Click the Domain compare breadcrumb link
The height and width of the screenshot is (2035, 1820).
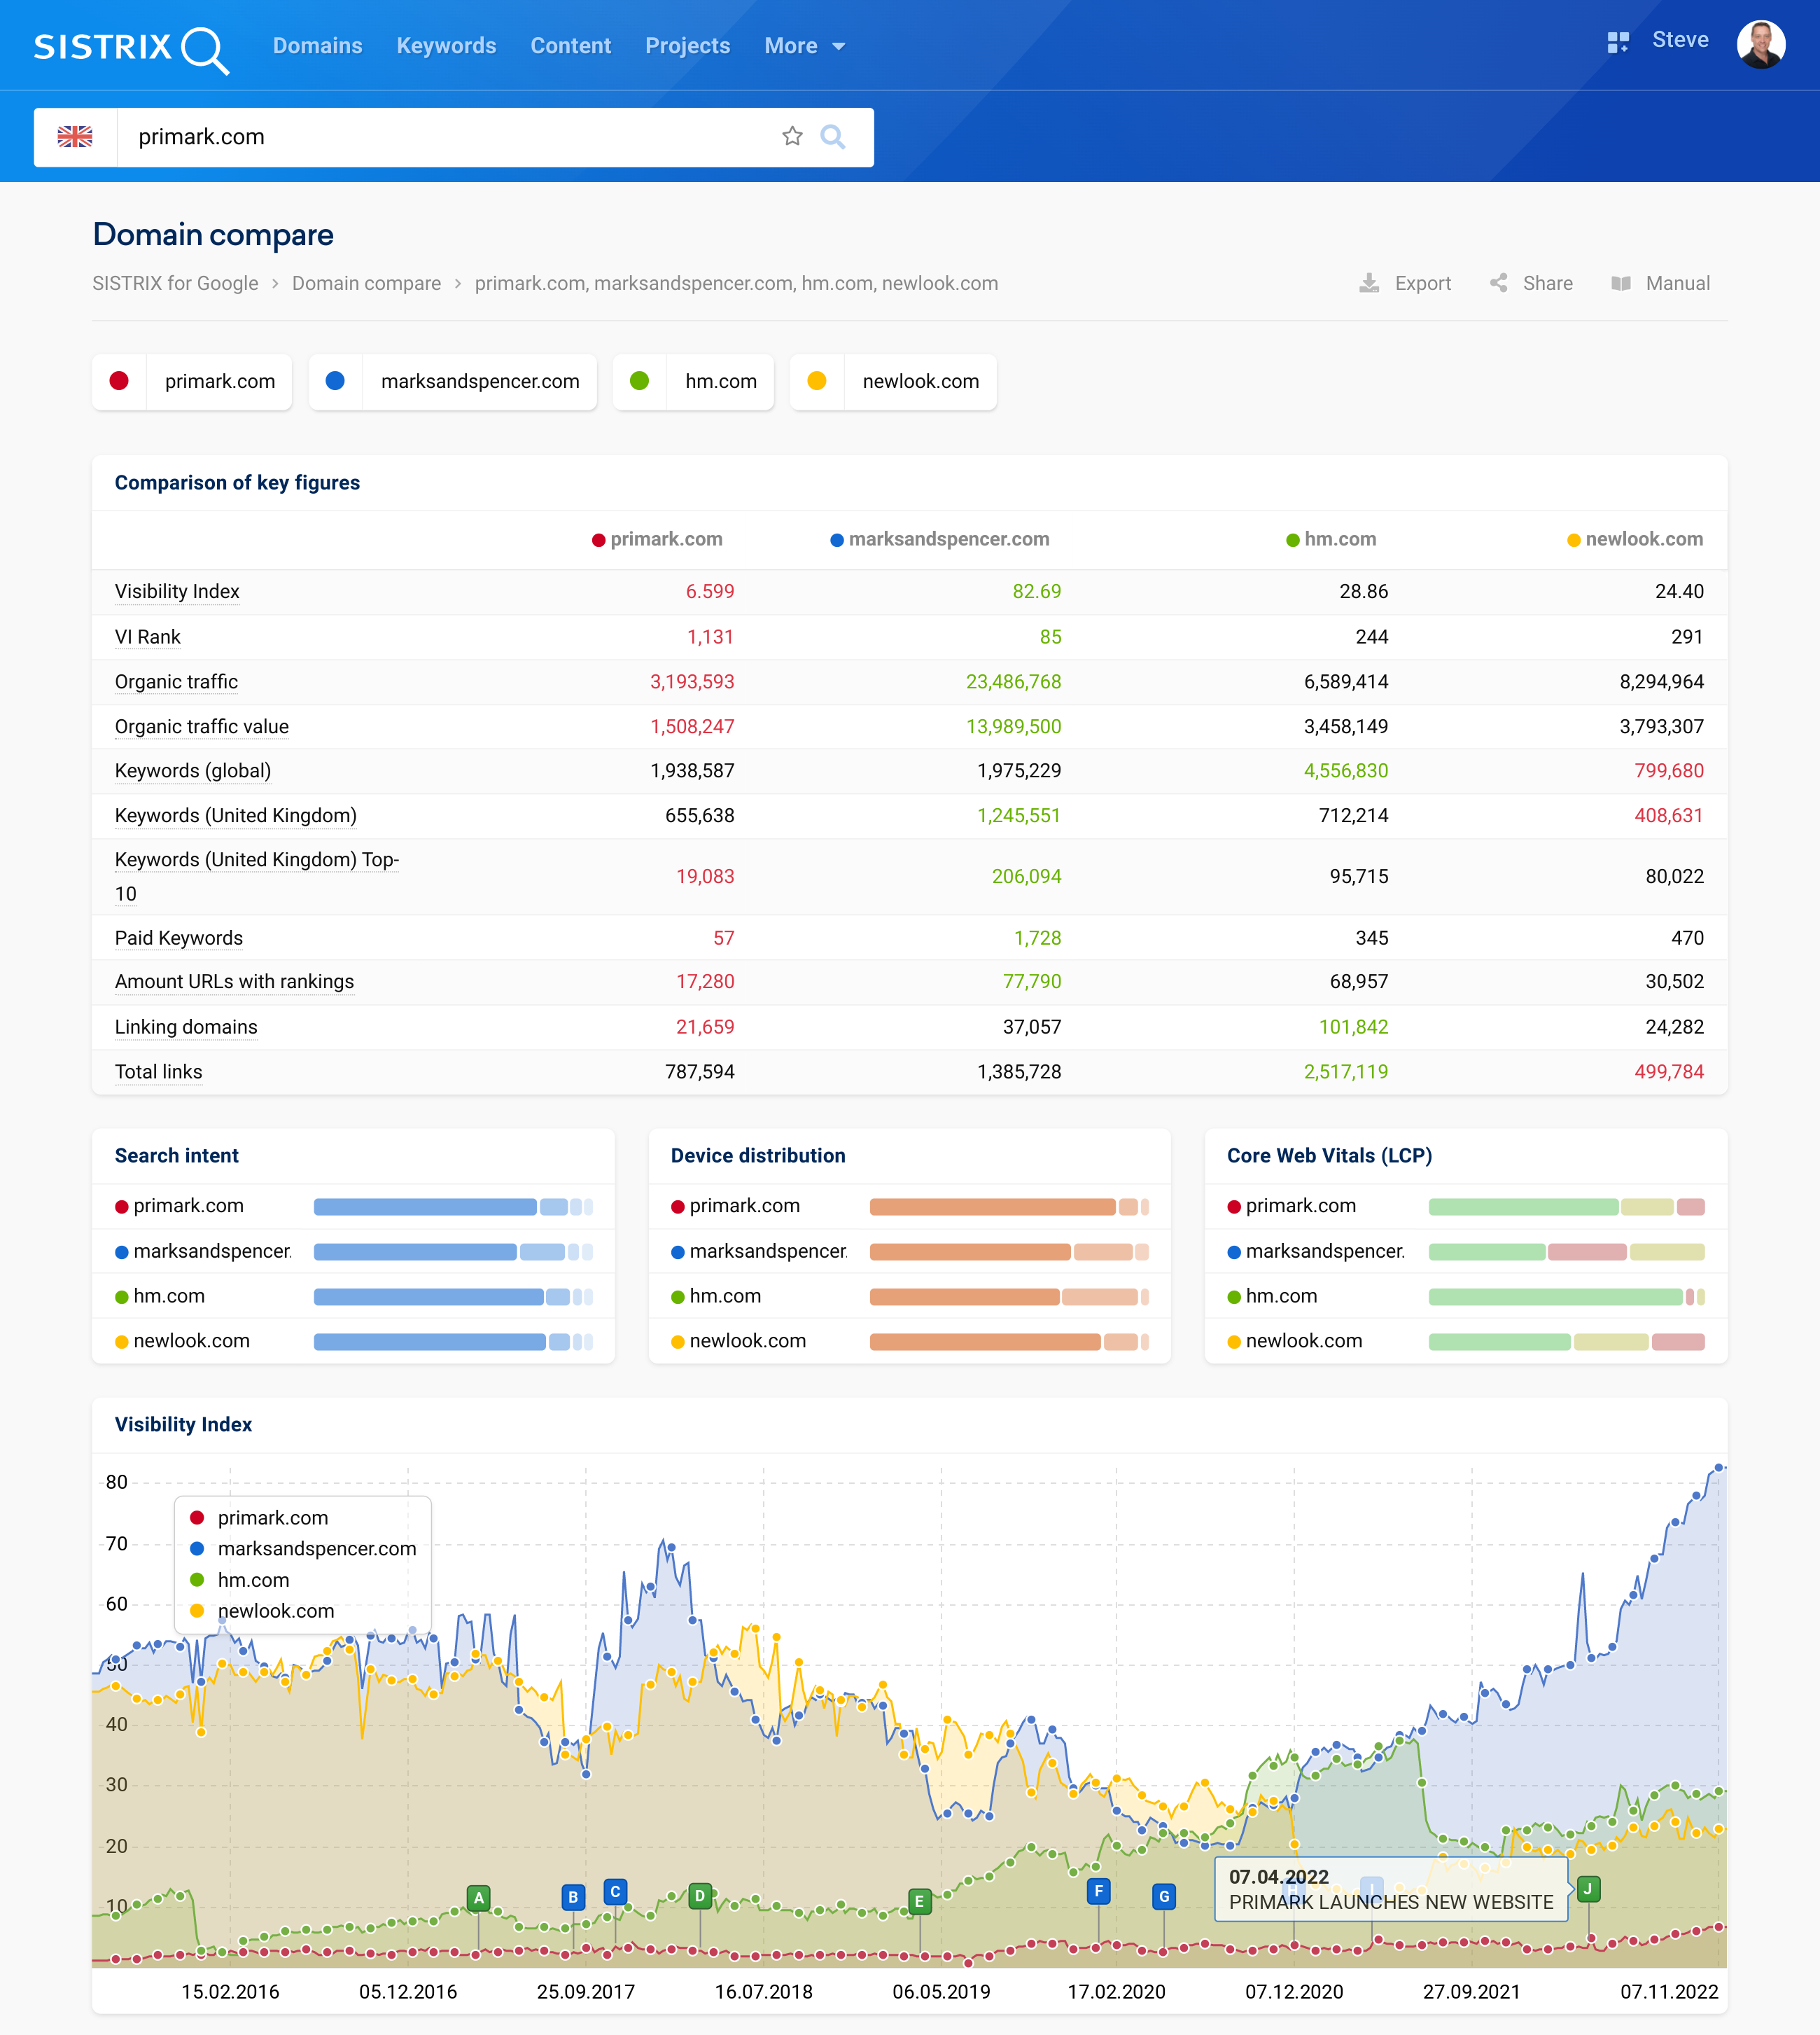[x=366, y=283]
